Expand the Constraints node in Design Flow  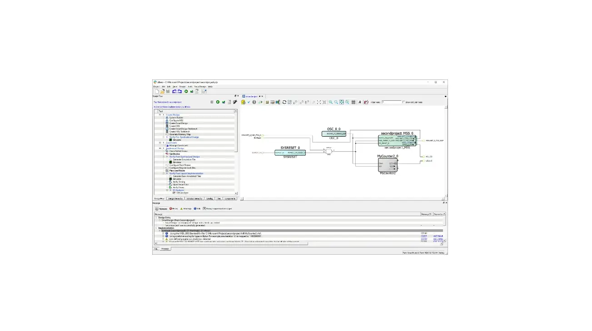pyautogui.click(x=159, y=143)
